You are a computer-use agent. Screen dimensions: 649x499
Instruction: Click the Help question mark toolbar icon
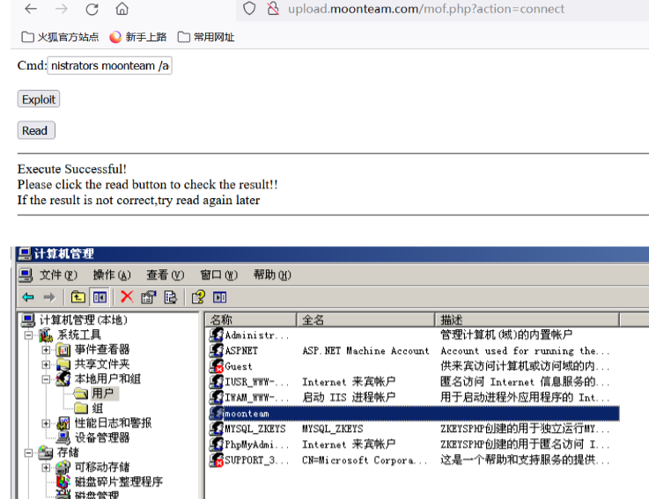[198, 297]
